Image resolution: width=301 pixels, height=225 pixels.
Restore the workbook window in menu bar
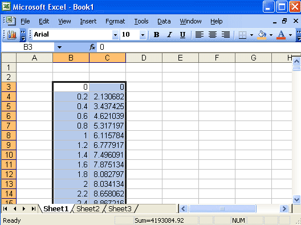tap(284, 21)
